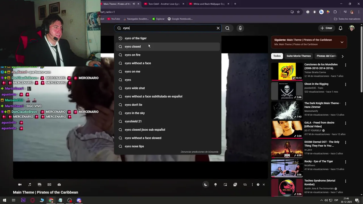This screenshot has height=204, width=363.
Task: Select the Piratas del Caribe chip
Action: (326, 56)
